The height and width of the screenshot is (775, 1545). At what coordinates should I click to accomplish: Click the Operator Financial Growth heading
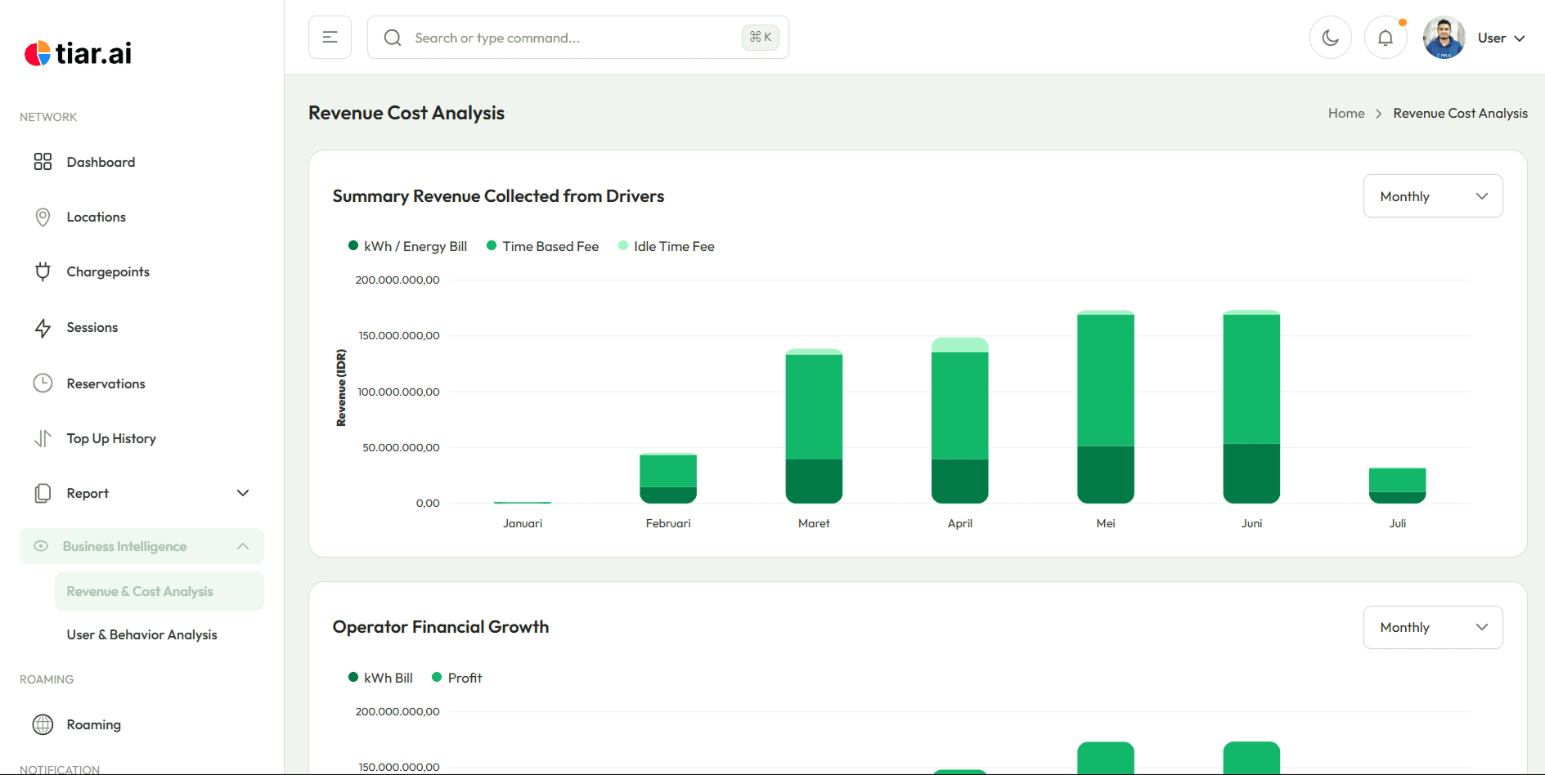(441, 627)
